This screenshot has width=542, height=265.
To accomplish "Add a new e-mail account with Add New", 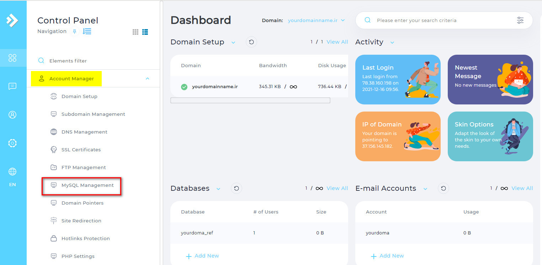I will 387,256.
